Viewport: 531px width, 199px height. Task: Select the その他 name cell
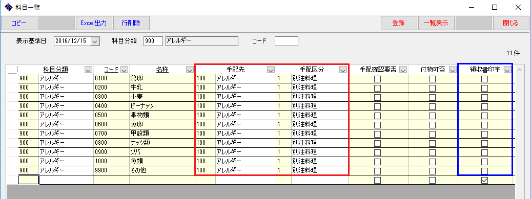pos(162,170)
